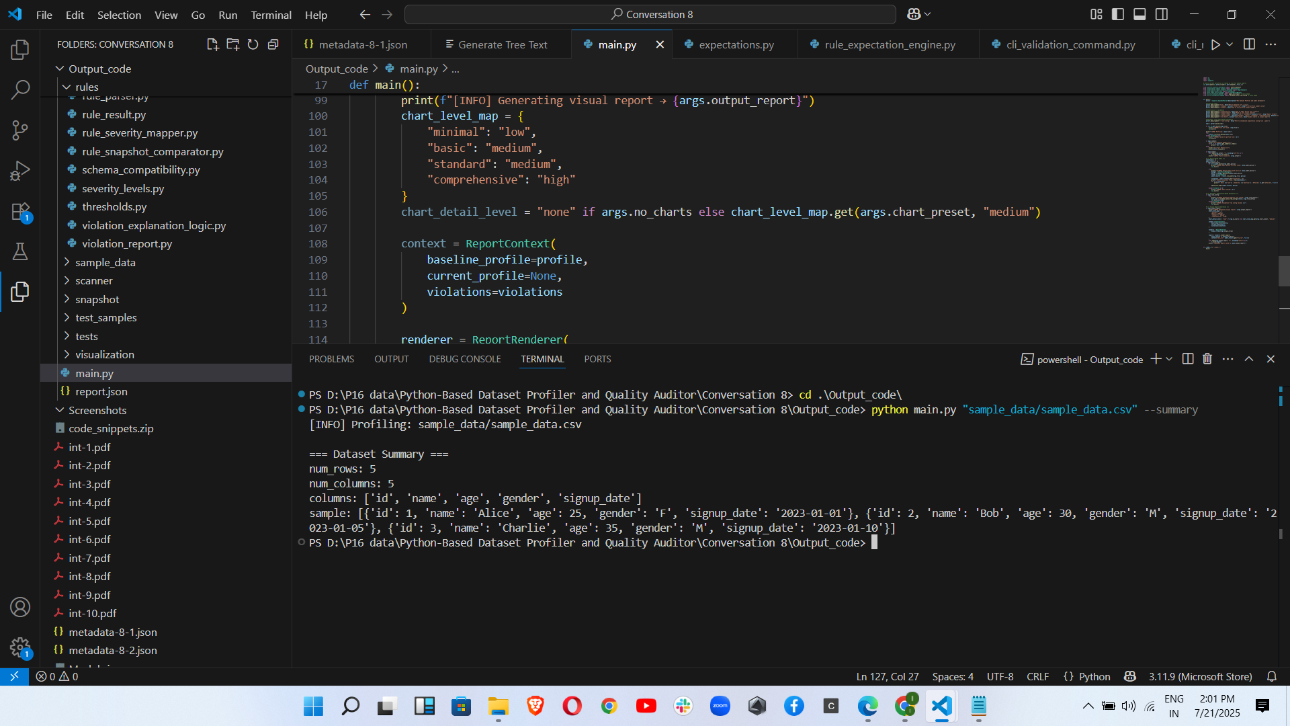Switch to the PROBLEMS panel tab

pyautogui.click(x=331, y=359)
